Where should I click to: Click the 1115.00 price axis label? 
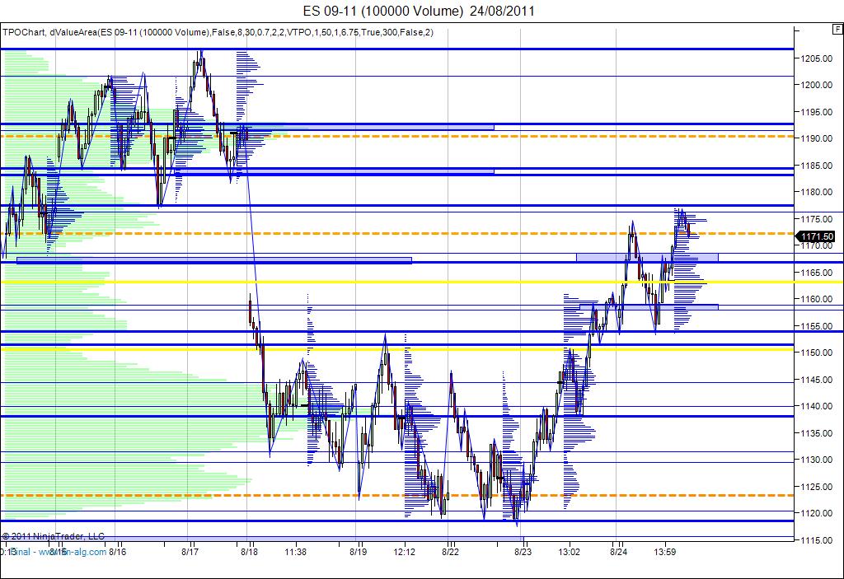[x=817, y=540]
